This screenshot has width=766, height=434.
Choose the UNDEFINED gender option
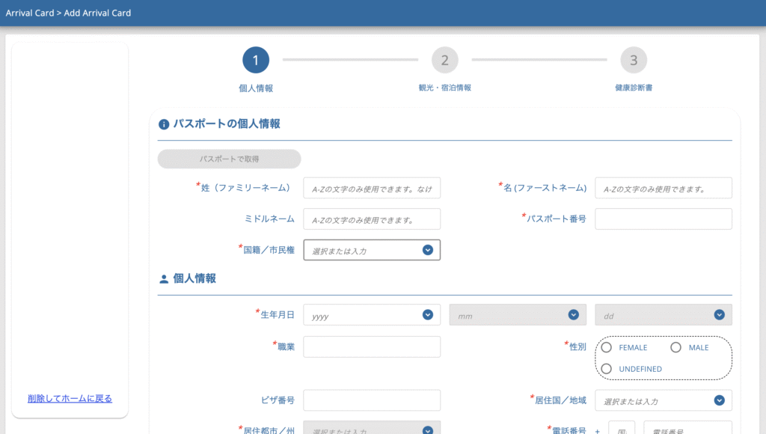(x=607, y=368)
